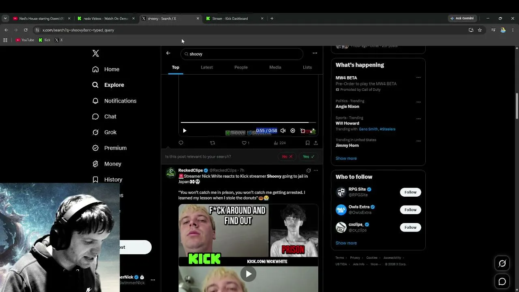Screen dimensions: 519x292
Task: Click Grok icon on ReckedClips post
Action: pyautogui.click(x=309, y=170)
